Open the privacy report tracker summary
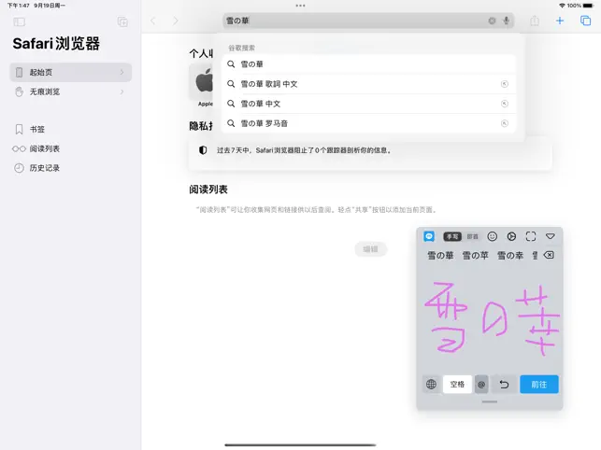Screen dimensions: 601x450 pos(370,153)
